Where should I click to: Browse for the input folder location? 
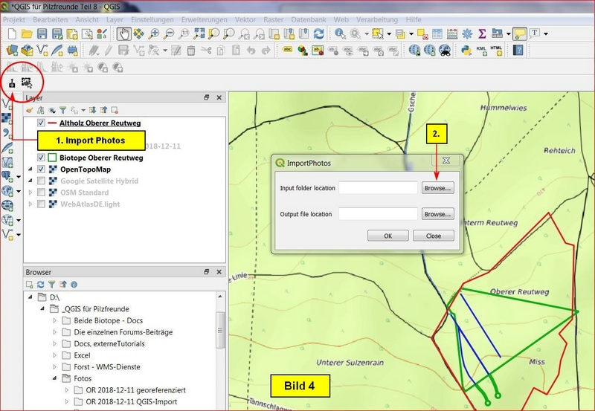(437, 188)
